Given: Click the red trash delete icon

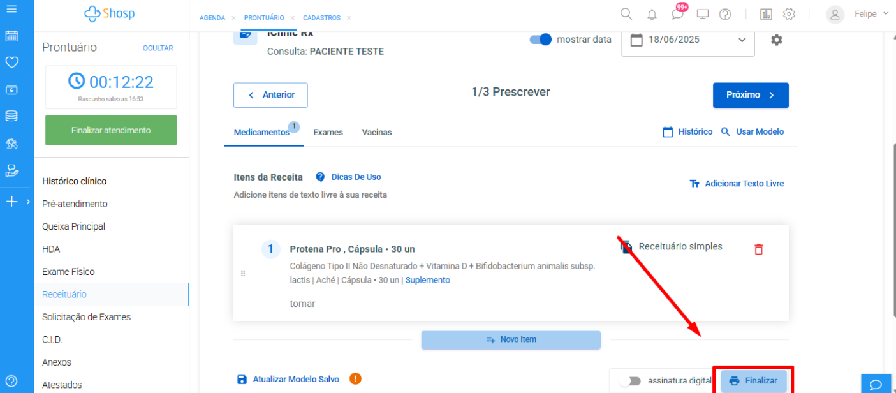Looking at the screenshot, I should click(758, 249).
